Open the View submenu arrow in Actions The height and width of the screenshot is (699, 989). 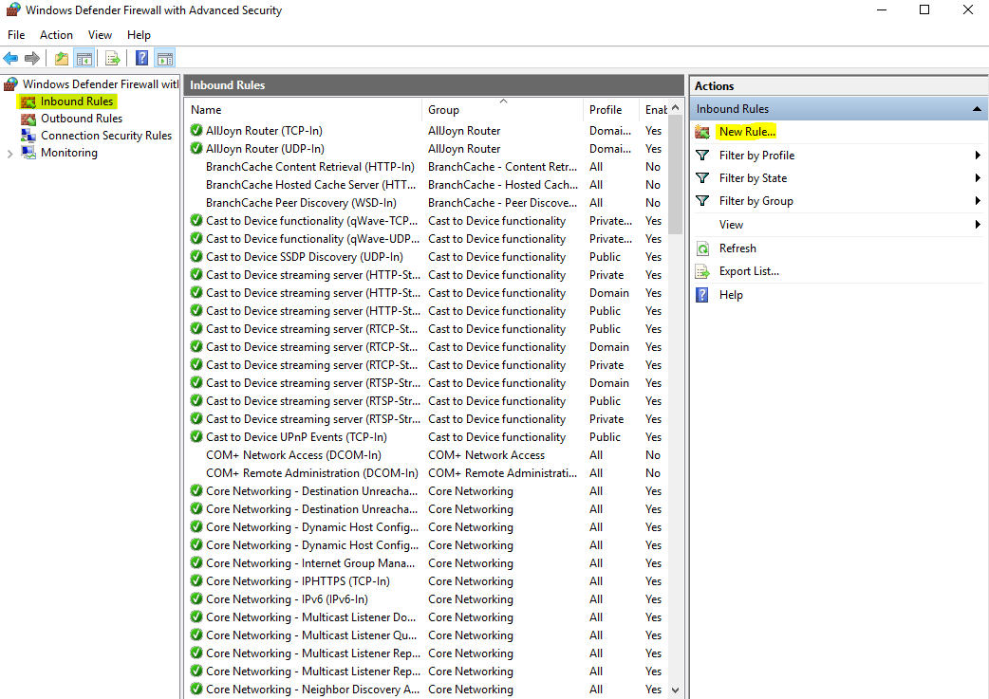pyautogui.click(x=977, y=225)
